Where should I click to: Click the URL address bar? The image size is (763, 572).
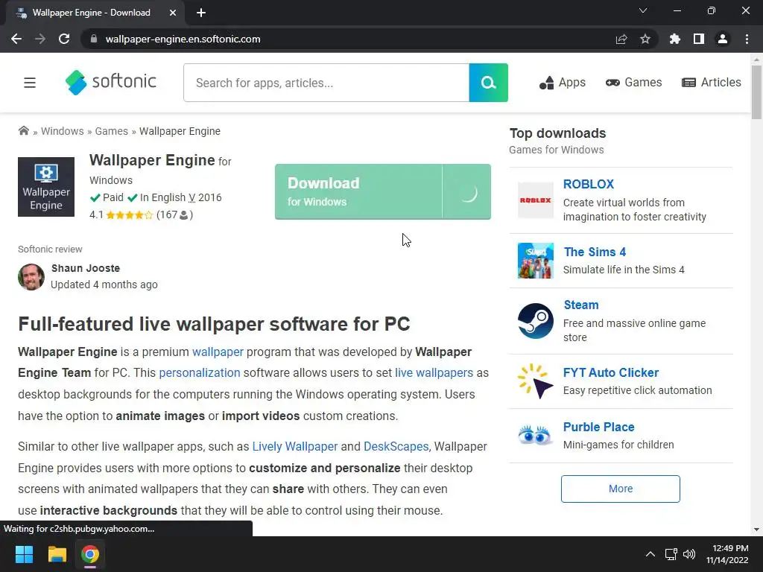(x=350, y=39)
